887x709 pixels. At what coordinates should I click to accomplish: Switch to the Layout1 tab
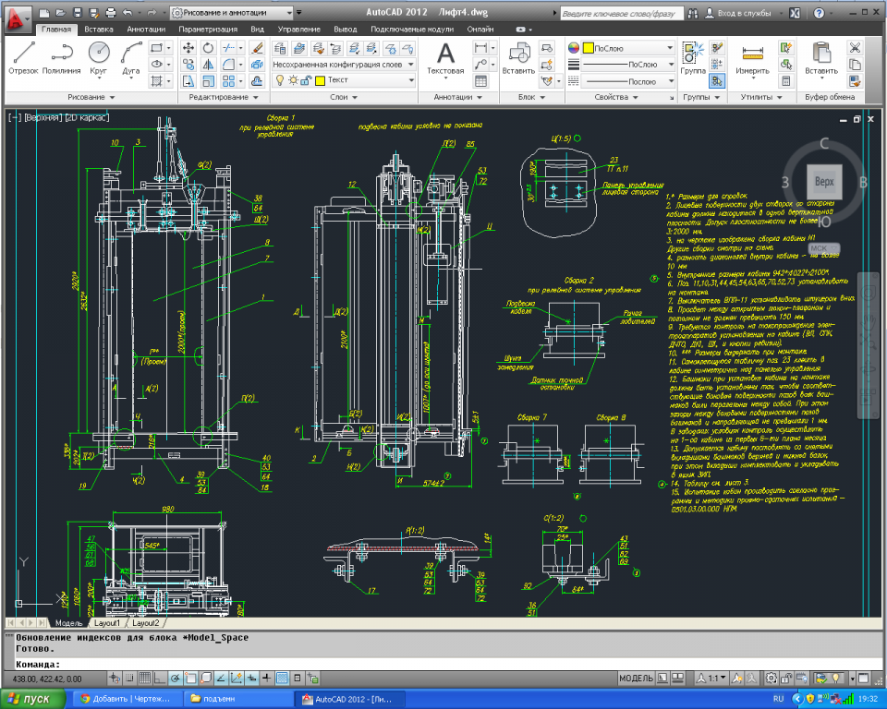click(107, 623)
